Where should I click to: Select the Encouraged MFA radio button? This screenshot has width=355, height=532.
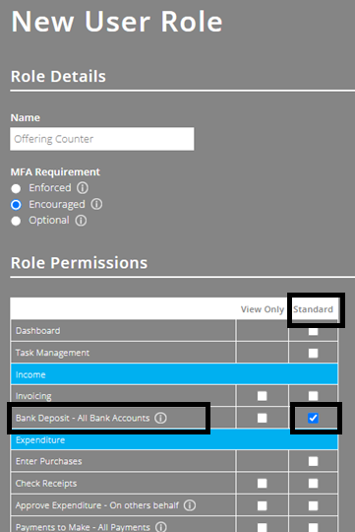point(16,205)
